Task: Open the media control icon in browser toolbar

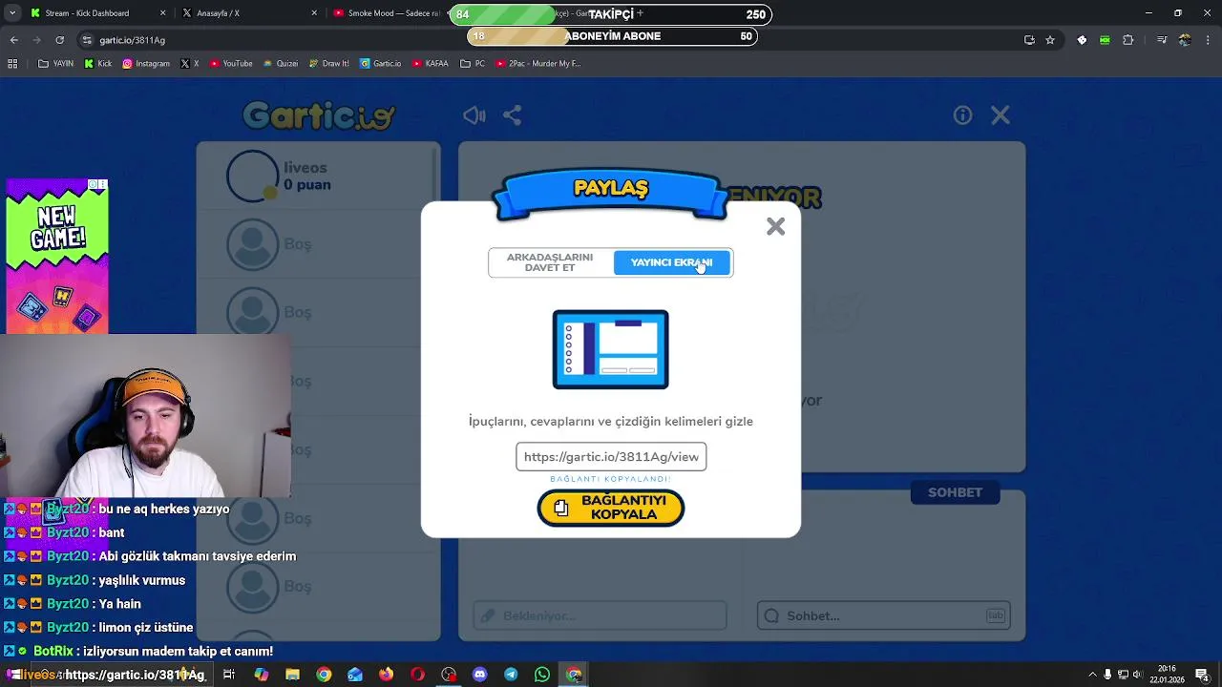Action: [x=1162, y=40]
